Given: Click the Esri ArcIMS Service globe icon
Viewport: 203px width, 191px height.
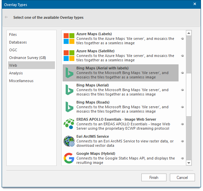Looking at the screenshot, I should coord(69,141).
